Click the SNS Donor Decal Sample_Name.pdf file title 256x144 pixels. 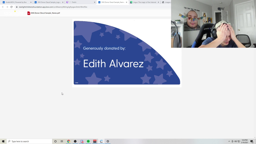[x=45, y=13]
